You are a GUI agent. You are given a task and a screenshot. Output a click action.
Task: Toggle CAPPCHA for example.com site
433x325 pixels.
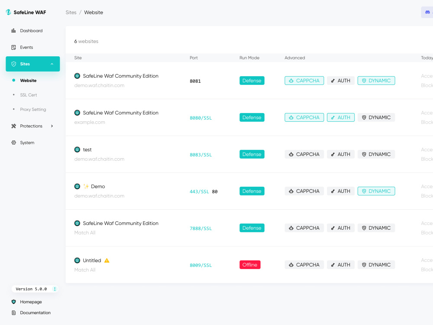pyautogui.click(x=304, y=117)
